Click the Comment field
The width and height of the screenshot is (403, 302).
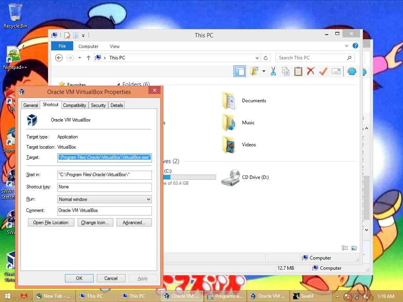pos(105,211)
